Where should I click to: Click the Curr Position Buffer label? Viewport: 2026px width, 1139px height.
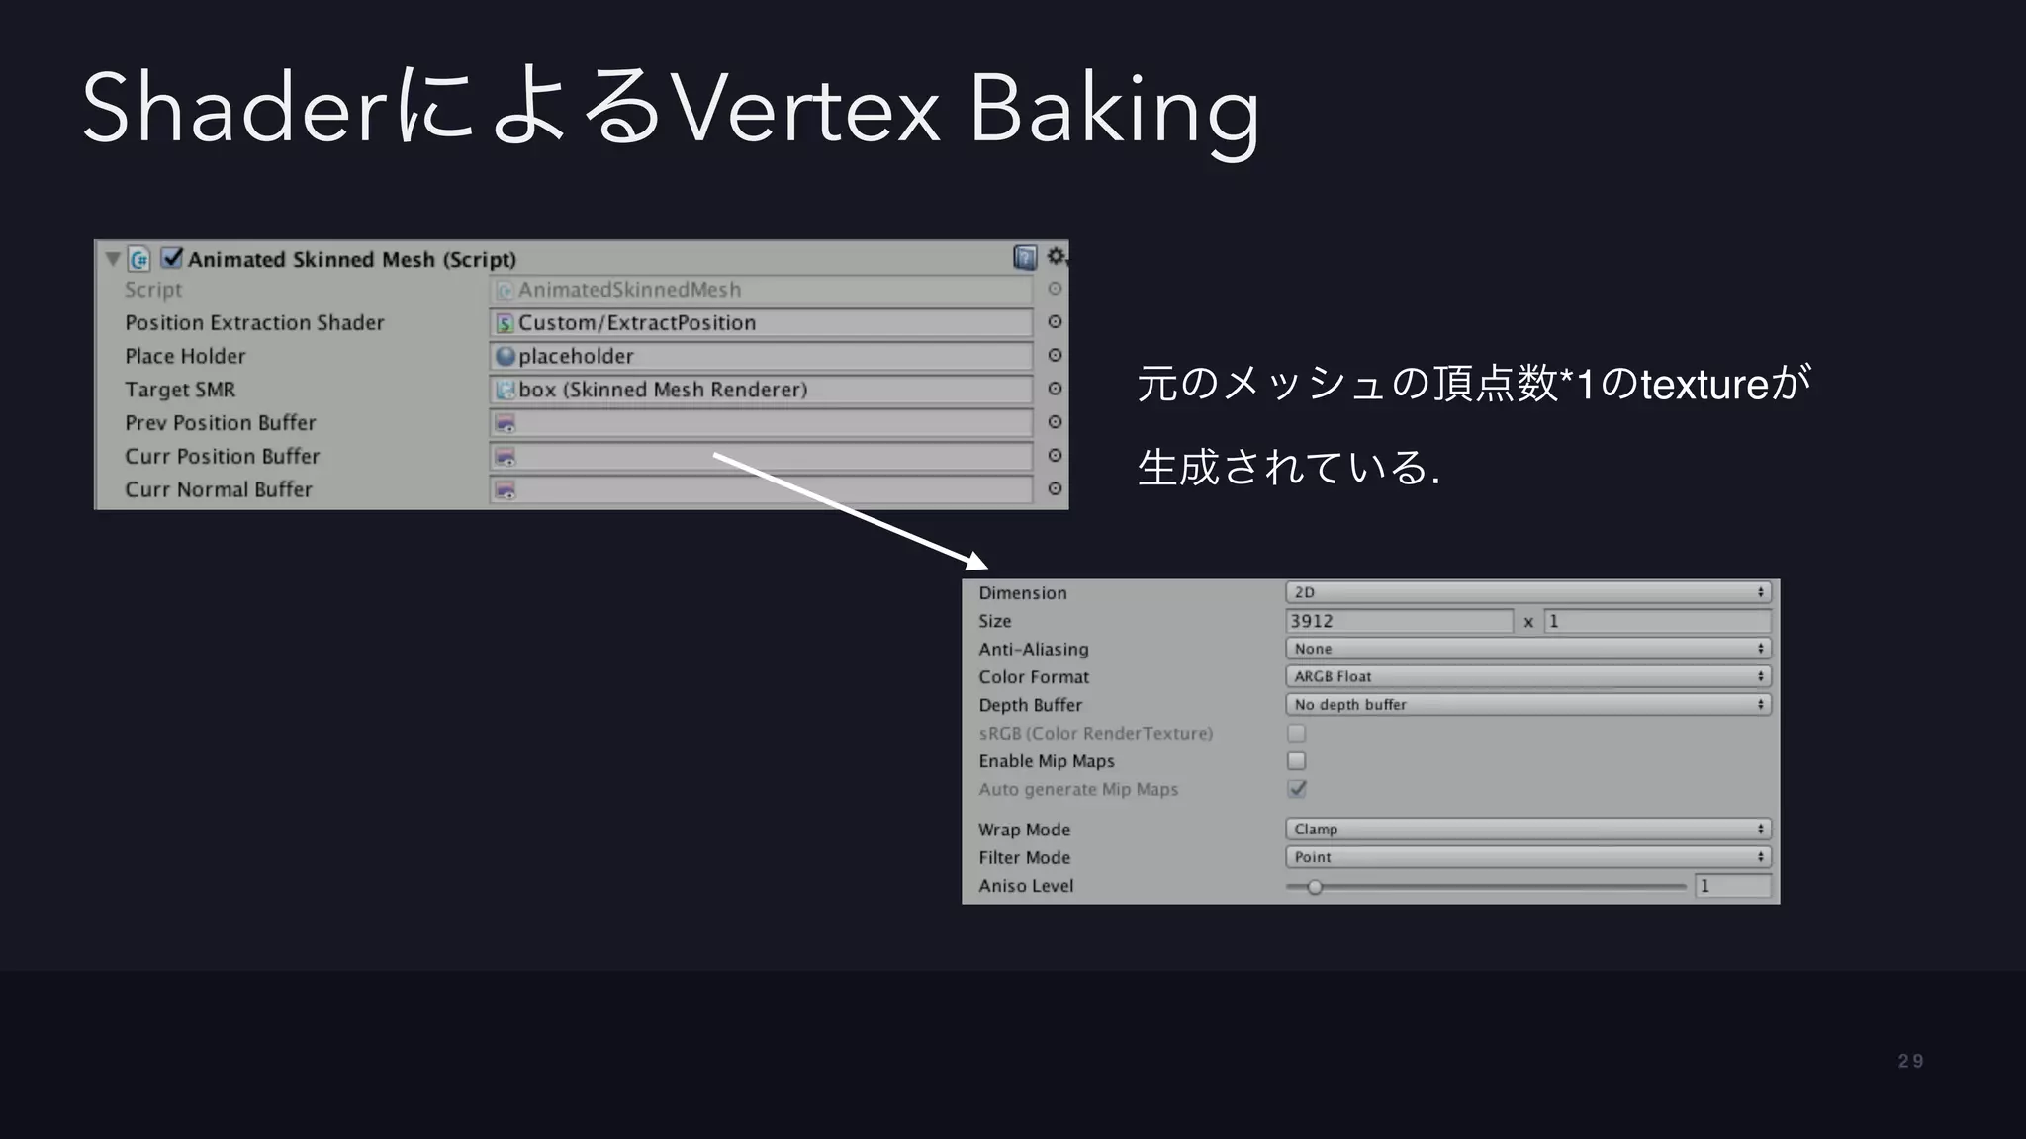(x=223, y=456)
